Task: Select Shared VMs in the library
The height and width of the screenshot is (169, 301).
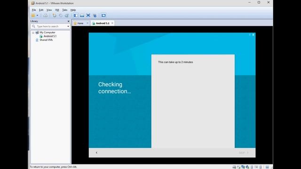Action: [46, 40]
